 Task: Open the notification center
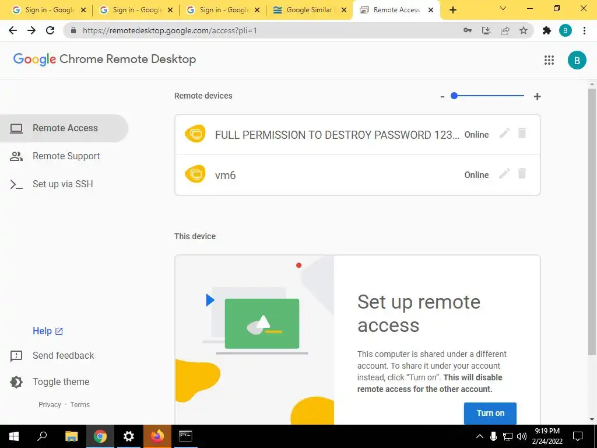tap(578, 436)
